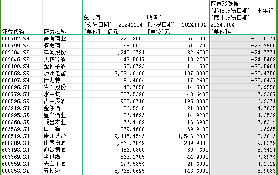Select the 贵州茅台 name cell
The width and height of the screenshot is (278, 175).
[62, 136]
